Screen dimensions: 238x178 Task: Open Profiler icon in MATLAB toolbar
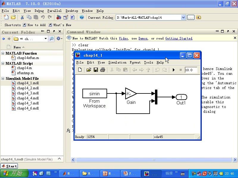tap(73, 18)
